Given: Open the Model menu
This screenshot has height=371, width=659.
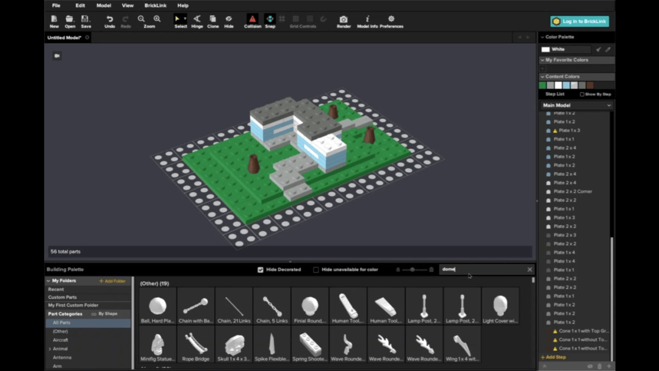Looking at the screenshot, I should [103, 5].
